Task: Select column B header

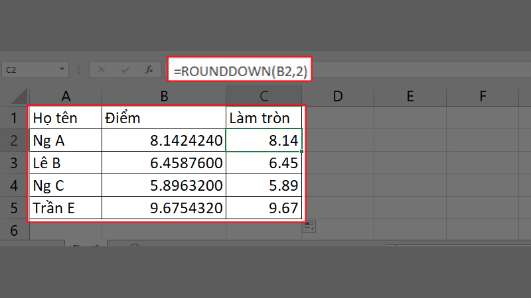Action: click(x=164, y=96)
